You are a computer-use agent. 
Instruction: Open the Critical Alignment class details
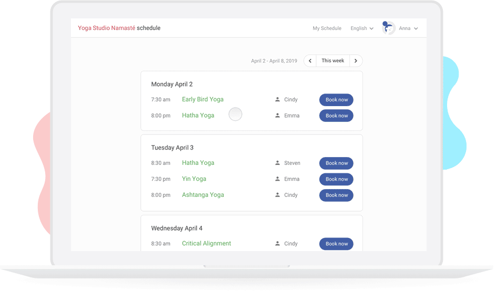[x=206, y=244]
